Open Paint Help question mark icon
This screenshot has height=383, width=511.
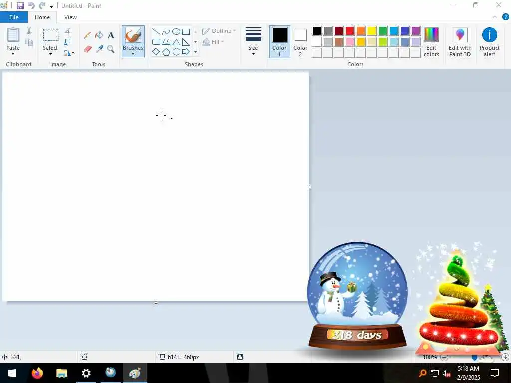[505, 17]
